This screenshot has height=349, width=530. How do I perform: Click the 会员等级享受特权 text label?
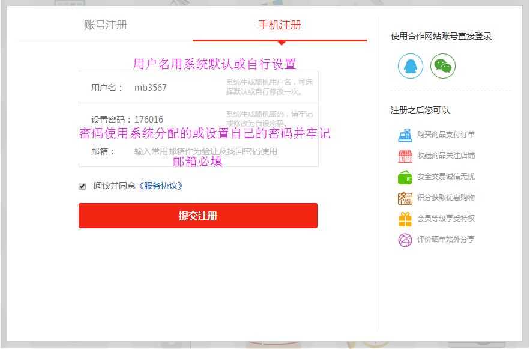coord(446,219)
